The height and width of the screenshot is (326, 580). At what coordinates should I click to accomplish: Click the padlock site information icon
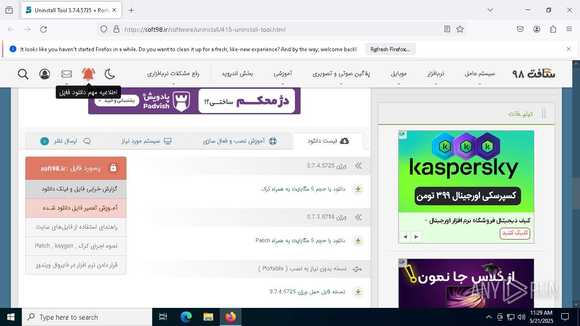tap(116, 29)
